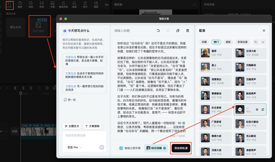275x162 pixels.
Task: Open the 转场 transitions panel
Action: tap(42, 4)
